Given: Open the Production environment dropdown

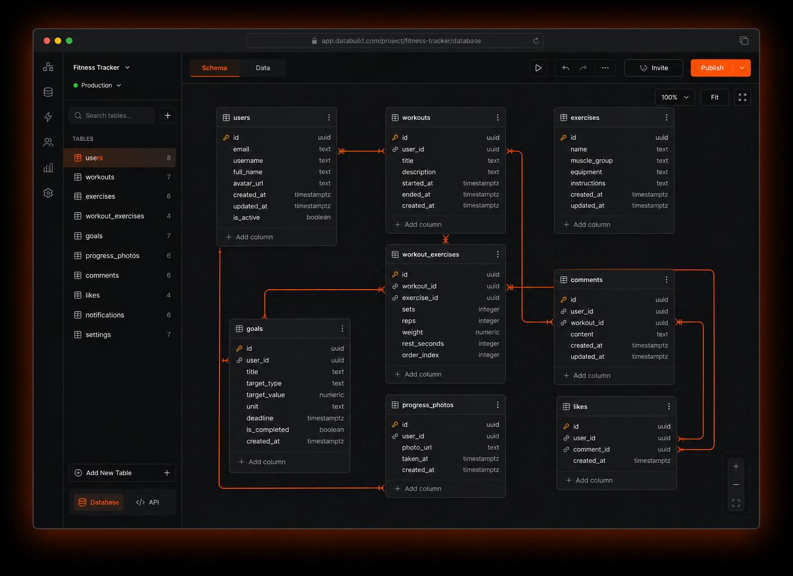Looking at the screenshot, I should [97, 85].
